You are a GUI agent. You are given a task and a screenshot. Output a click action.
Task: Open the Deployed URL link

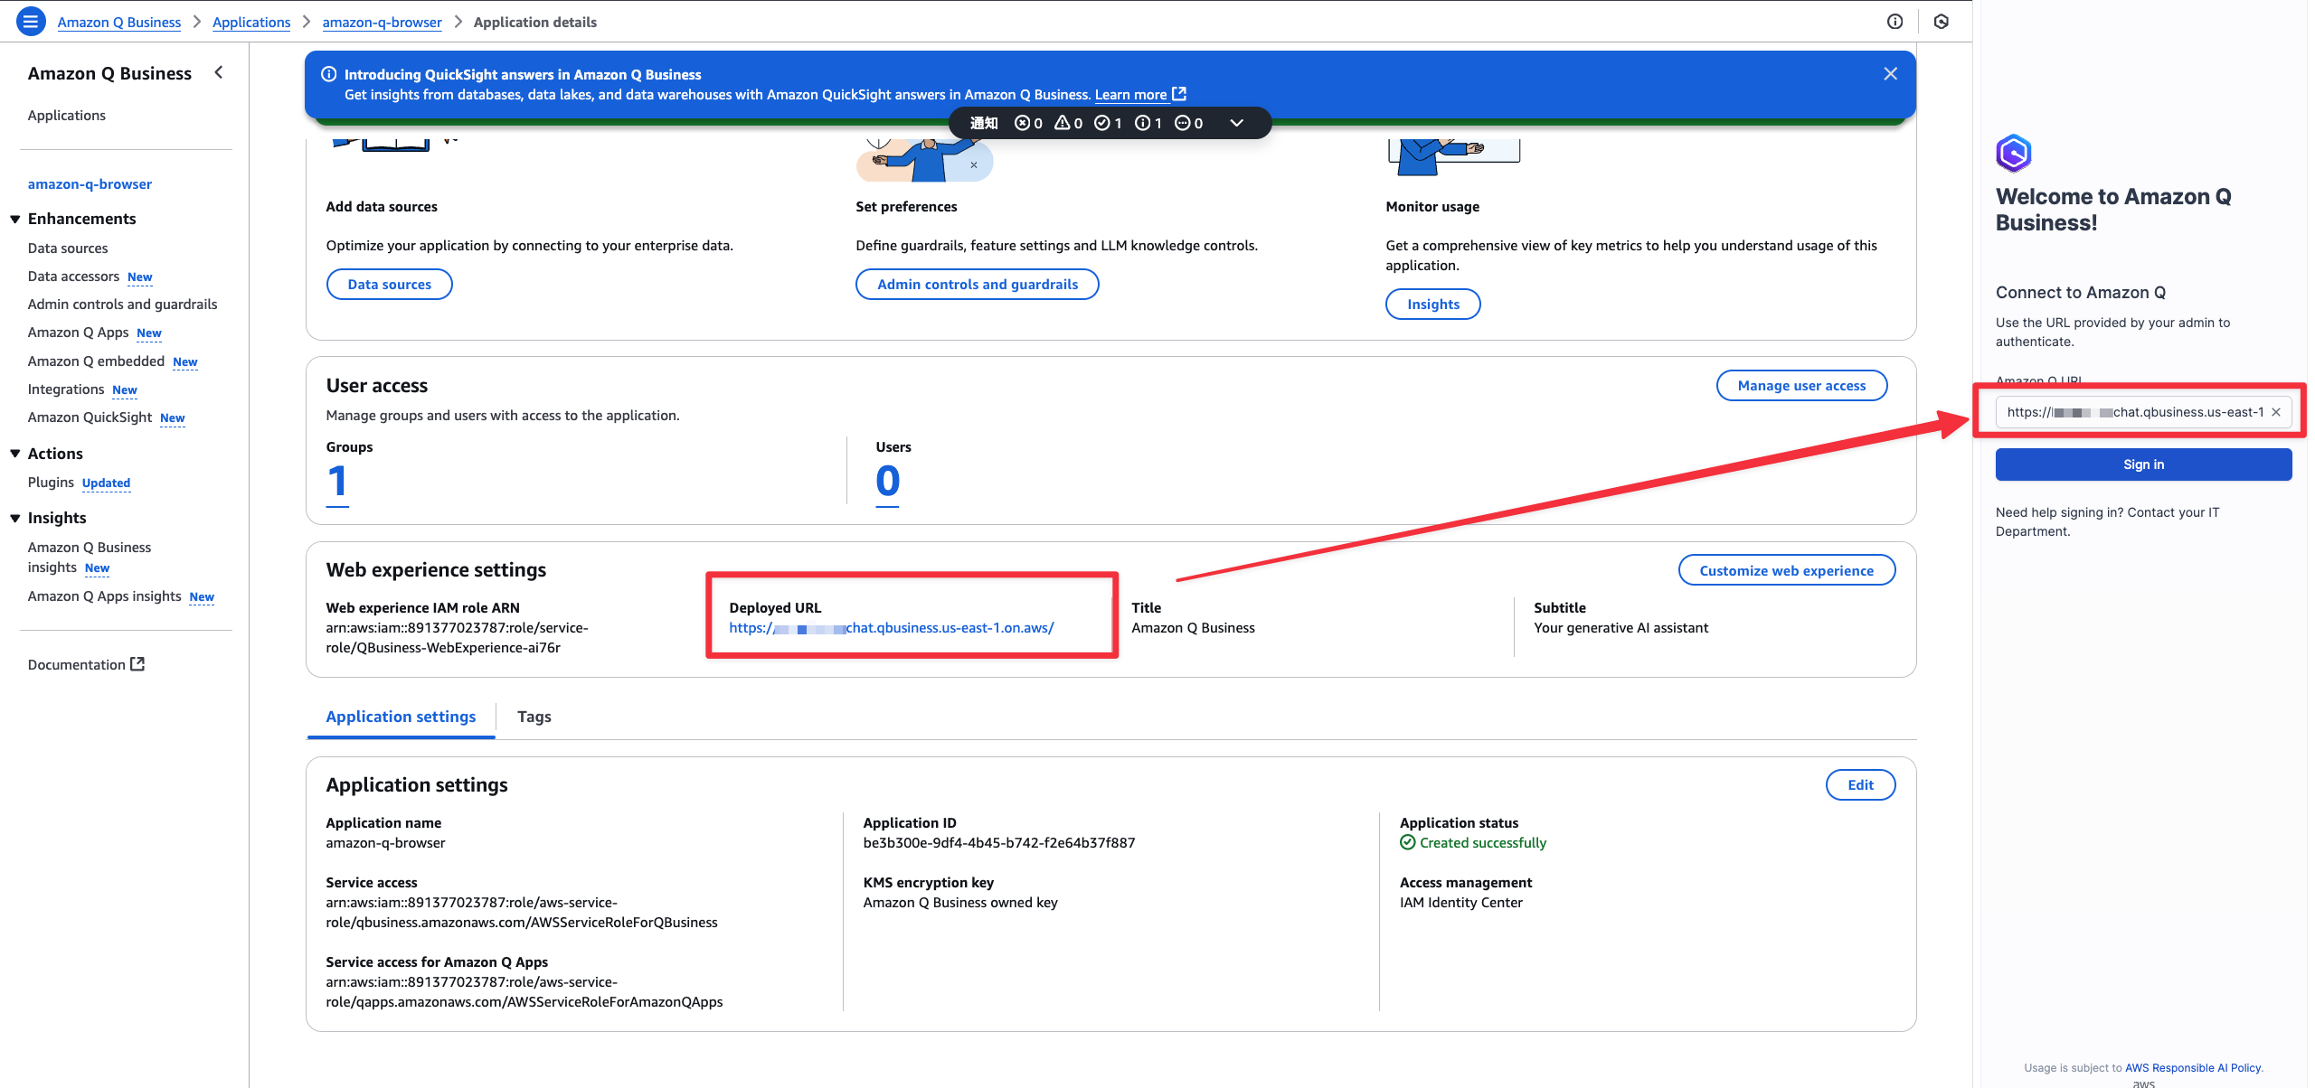892,627
